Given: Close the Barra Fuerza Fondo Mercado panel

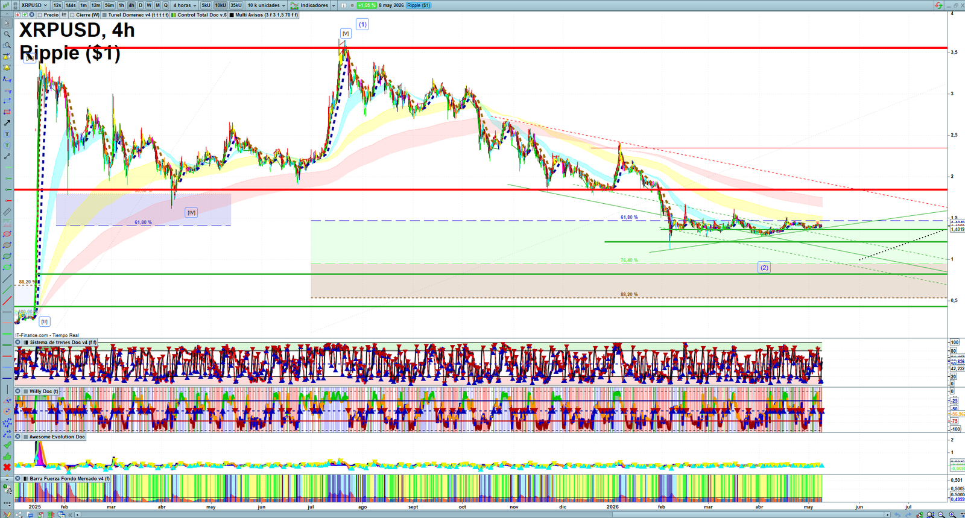Looking at the screenshot, I should tap(18, 479).
